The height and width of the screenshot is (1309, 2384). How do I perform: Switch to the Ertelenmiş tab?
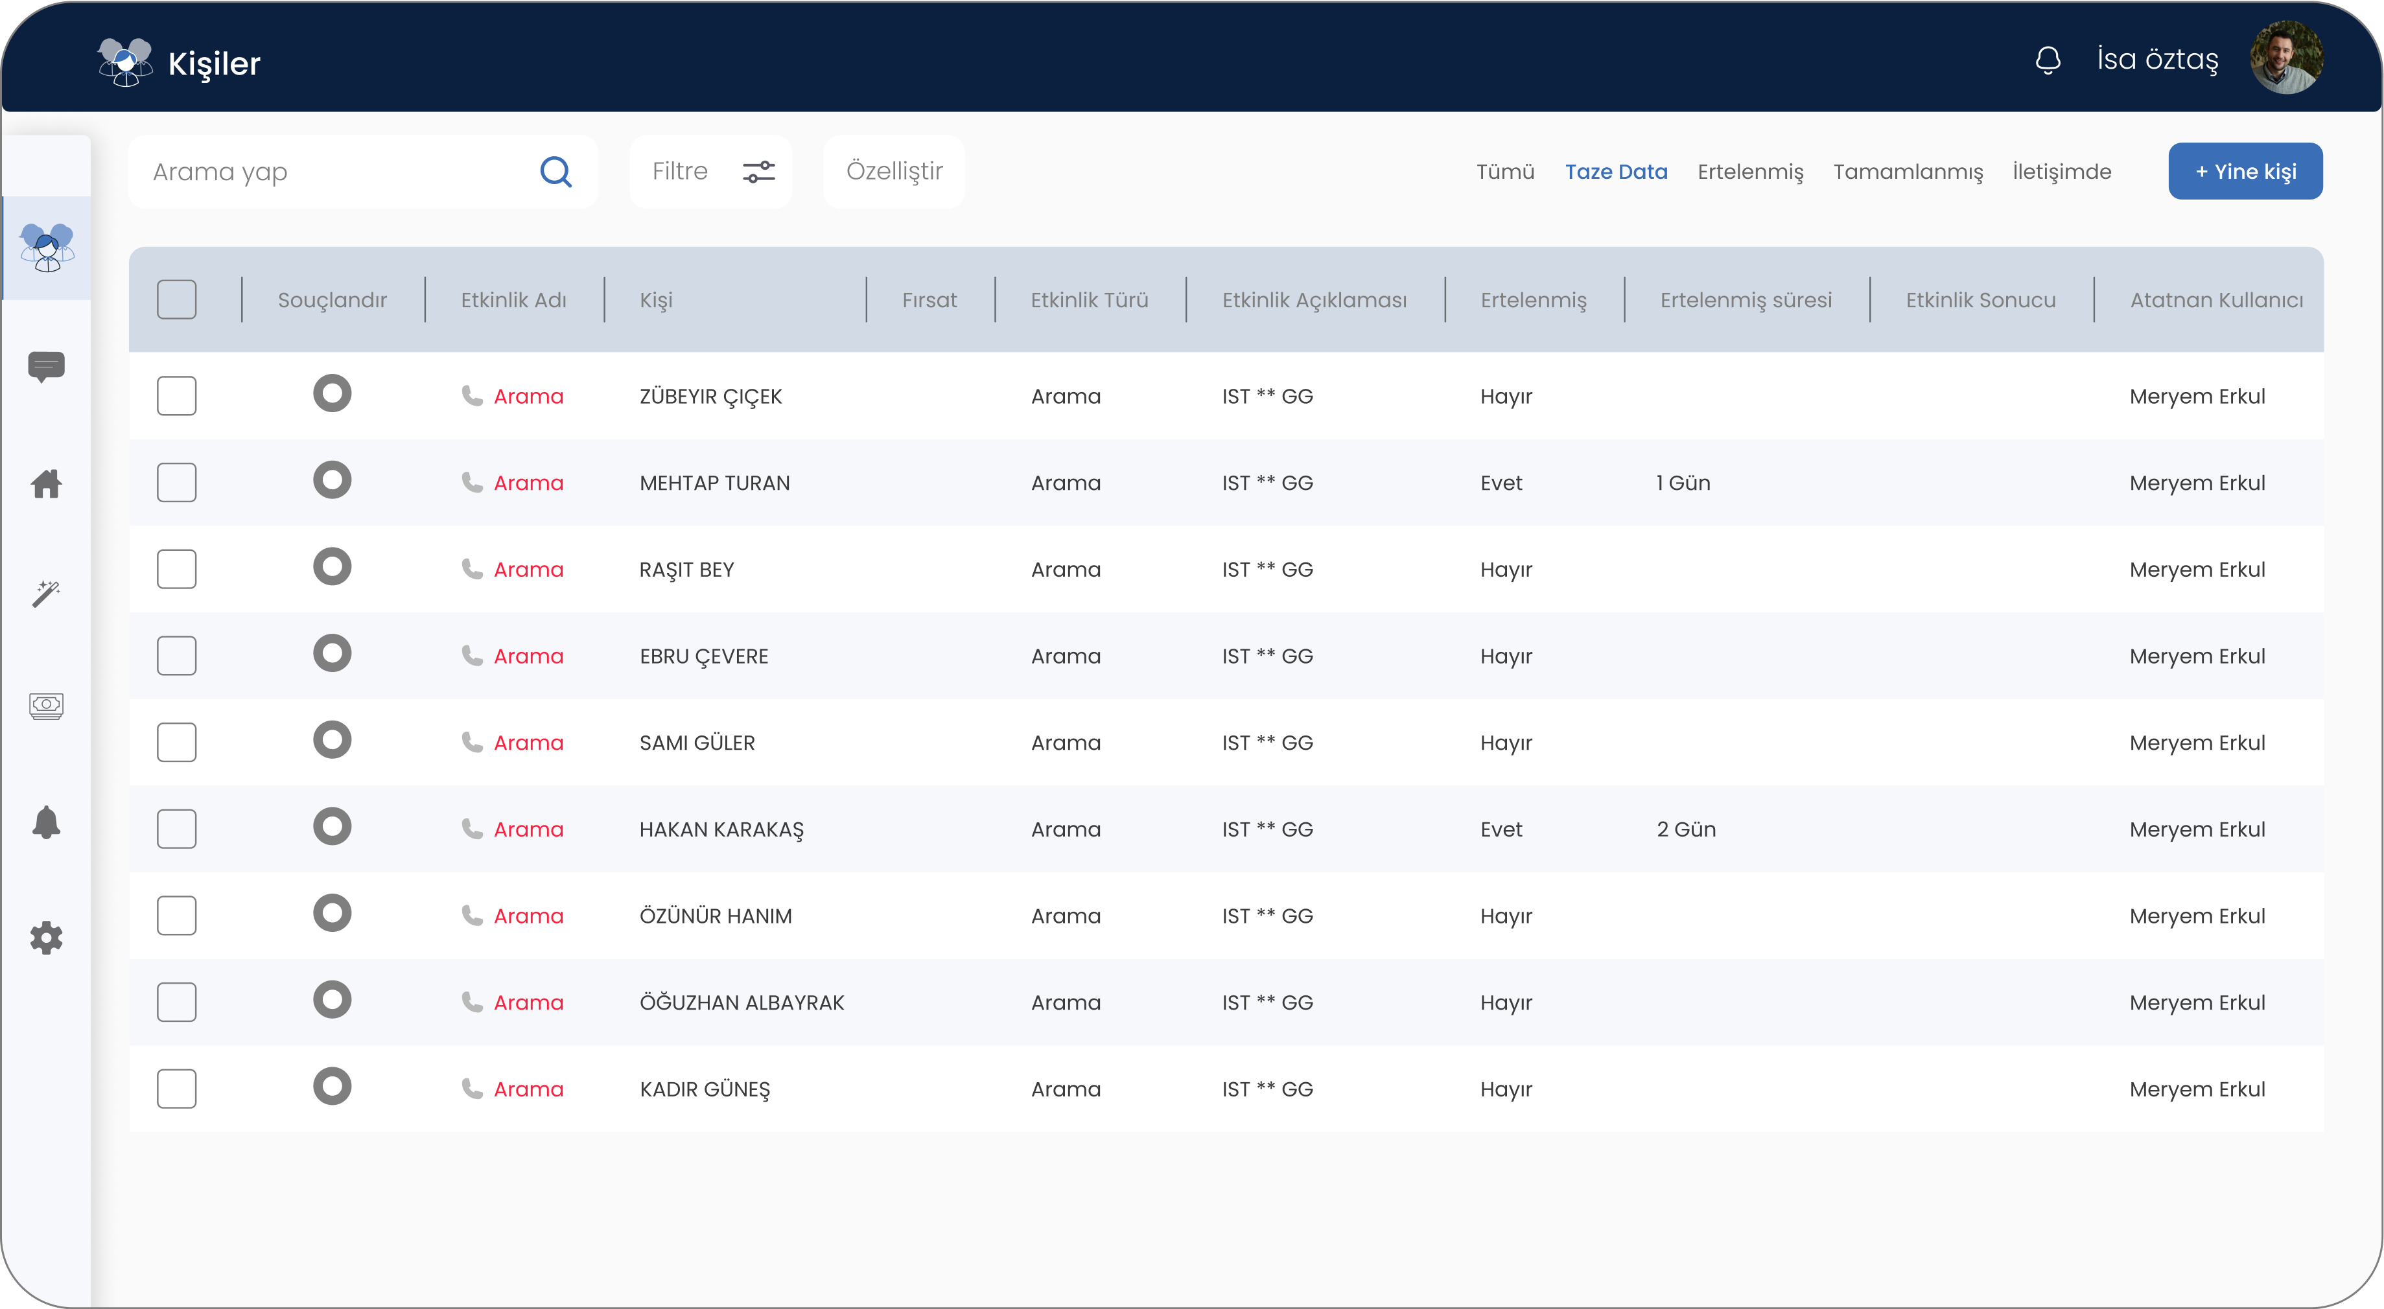coord(1750,173)
